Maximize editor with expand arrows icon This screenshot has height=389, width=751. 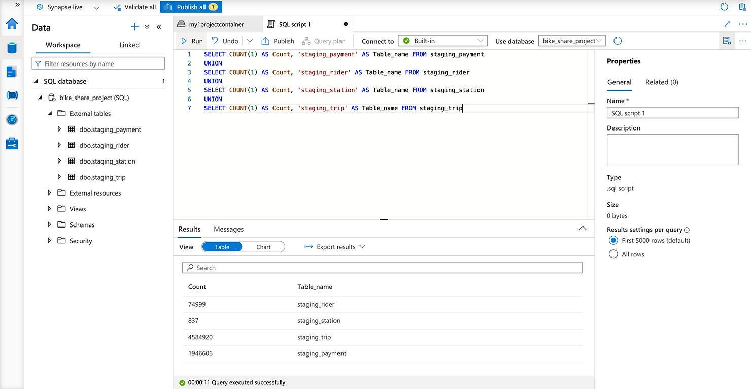click(727, 24)
